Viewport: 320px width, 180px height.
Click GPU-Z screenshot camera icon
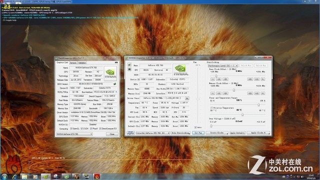point(116,62)
